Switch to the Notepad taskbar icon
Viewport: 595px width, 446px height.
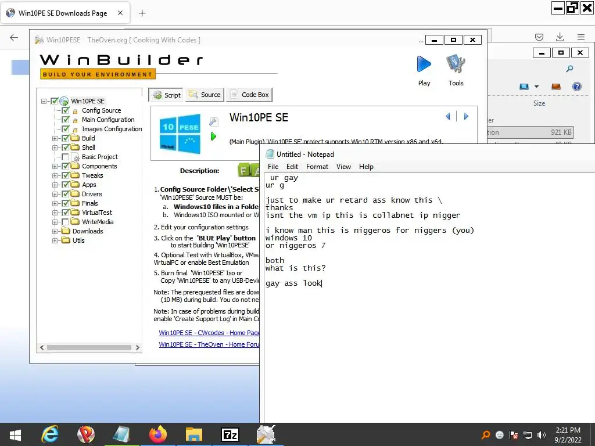click(x=122, y=434)
